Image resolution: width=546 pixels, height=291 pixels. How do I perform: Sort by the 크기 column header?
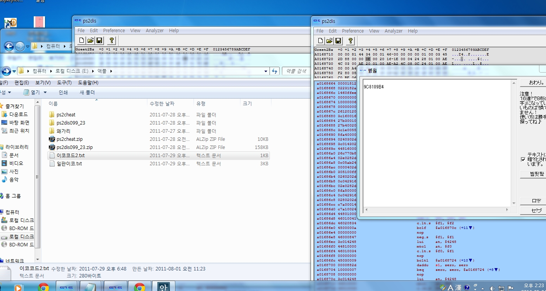[255, 104]
